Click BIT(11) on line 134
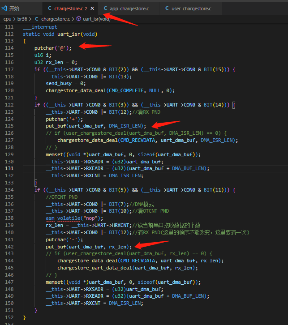Screen dimensions: 288x325 pyautogui.click(x=214, y=190)
